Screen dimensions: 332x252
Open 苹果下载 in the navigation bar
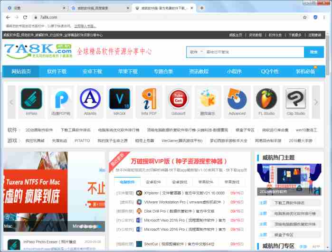[x=128, y=71]
